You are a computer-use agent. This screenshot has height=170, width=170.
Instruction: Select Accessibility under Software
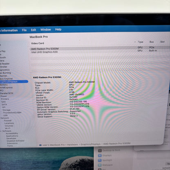pyautogui.click(x=12, y=133)
